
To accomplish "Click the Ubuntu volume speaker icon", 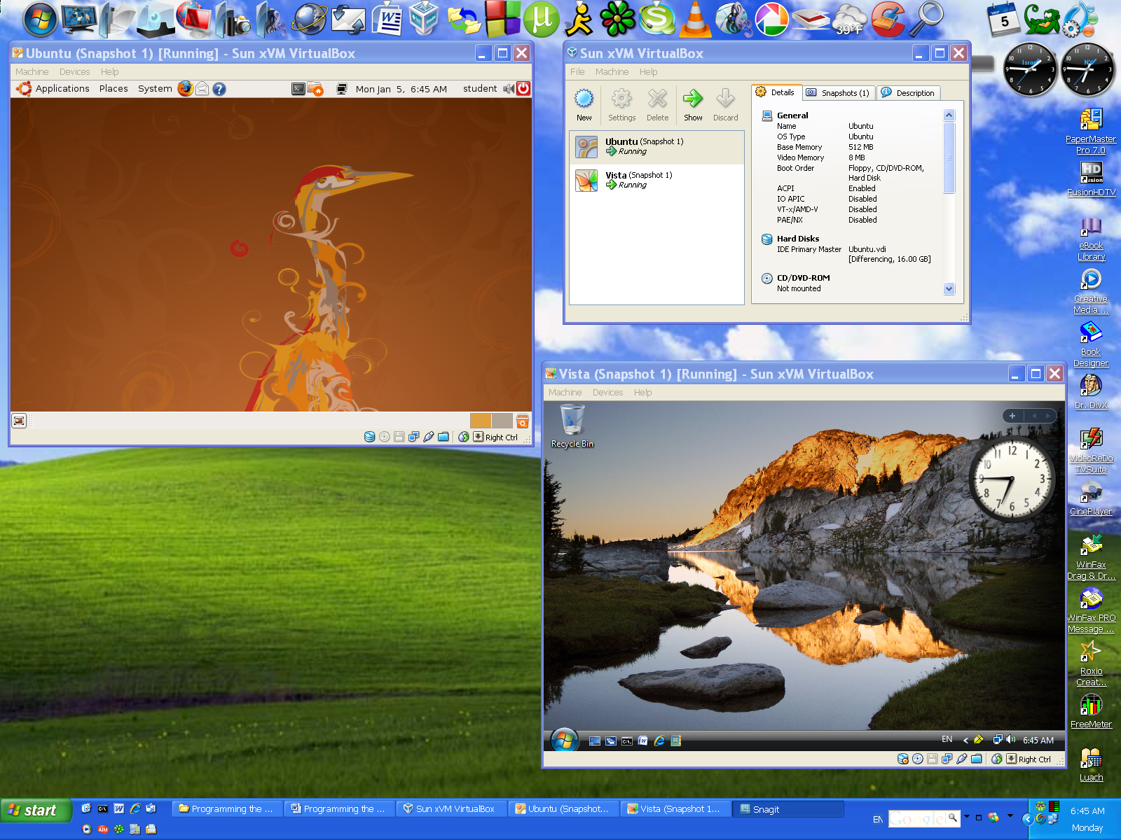I will (509, 88).
